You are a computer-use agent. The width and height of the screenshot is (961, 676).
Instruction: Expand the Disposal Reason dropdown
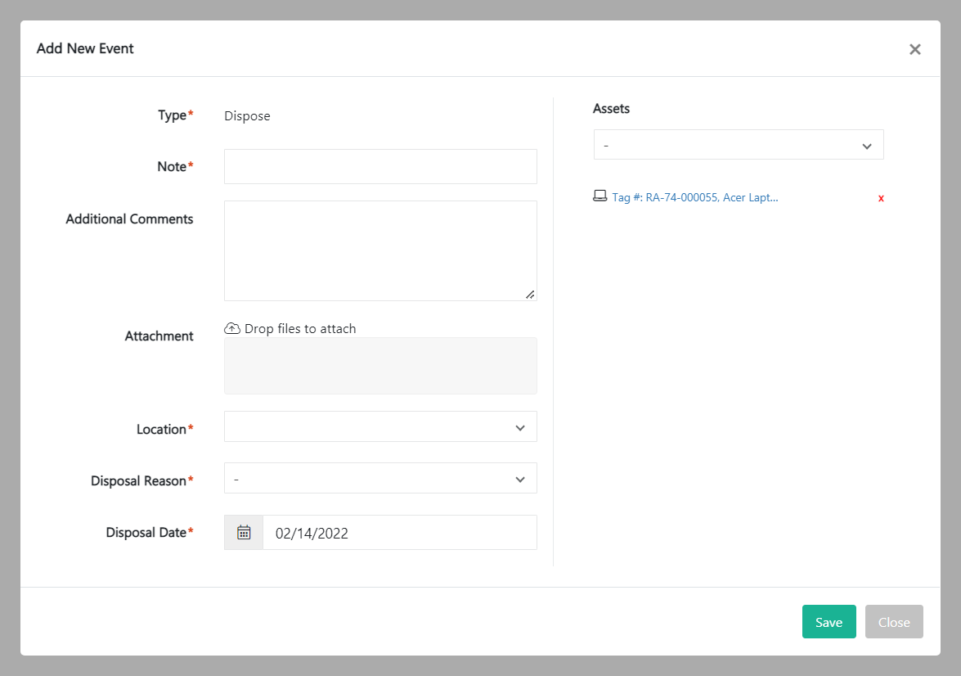pyautogui.click(x=380, y=479)
